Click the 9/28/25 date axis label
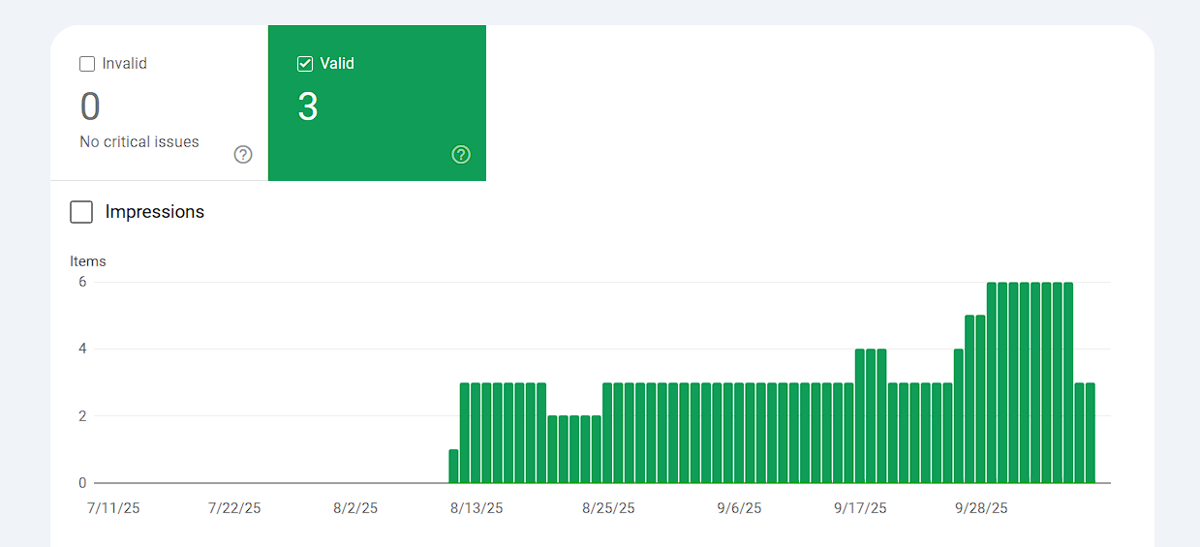This screenshot has width=1200, height=547. (982, 508)
